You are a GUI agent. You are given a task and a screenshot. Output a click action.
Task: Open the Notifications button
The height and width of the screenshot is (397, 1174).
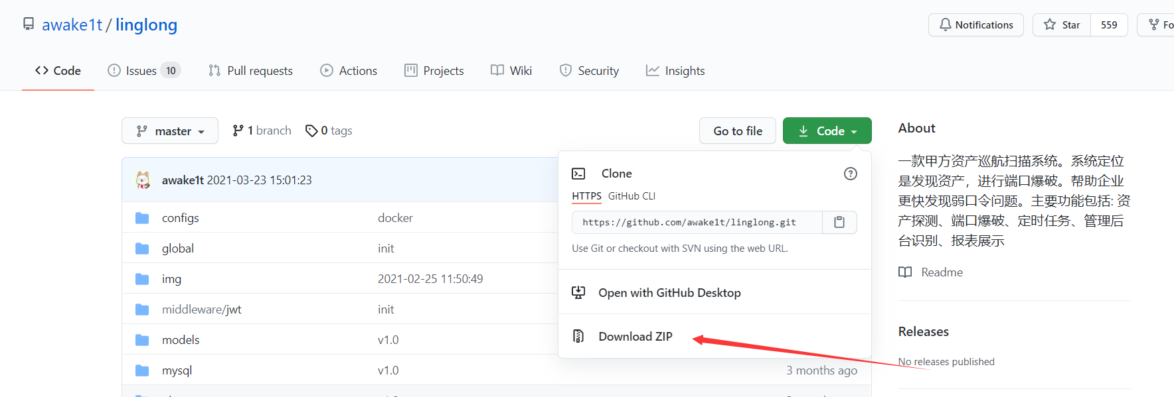975,25
